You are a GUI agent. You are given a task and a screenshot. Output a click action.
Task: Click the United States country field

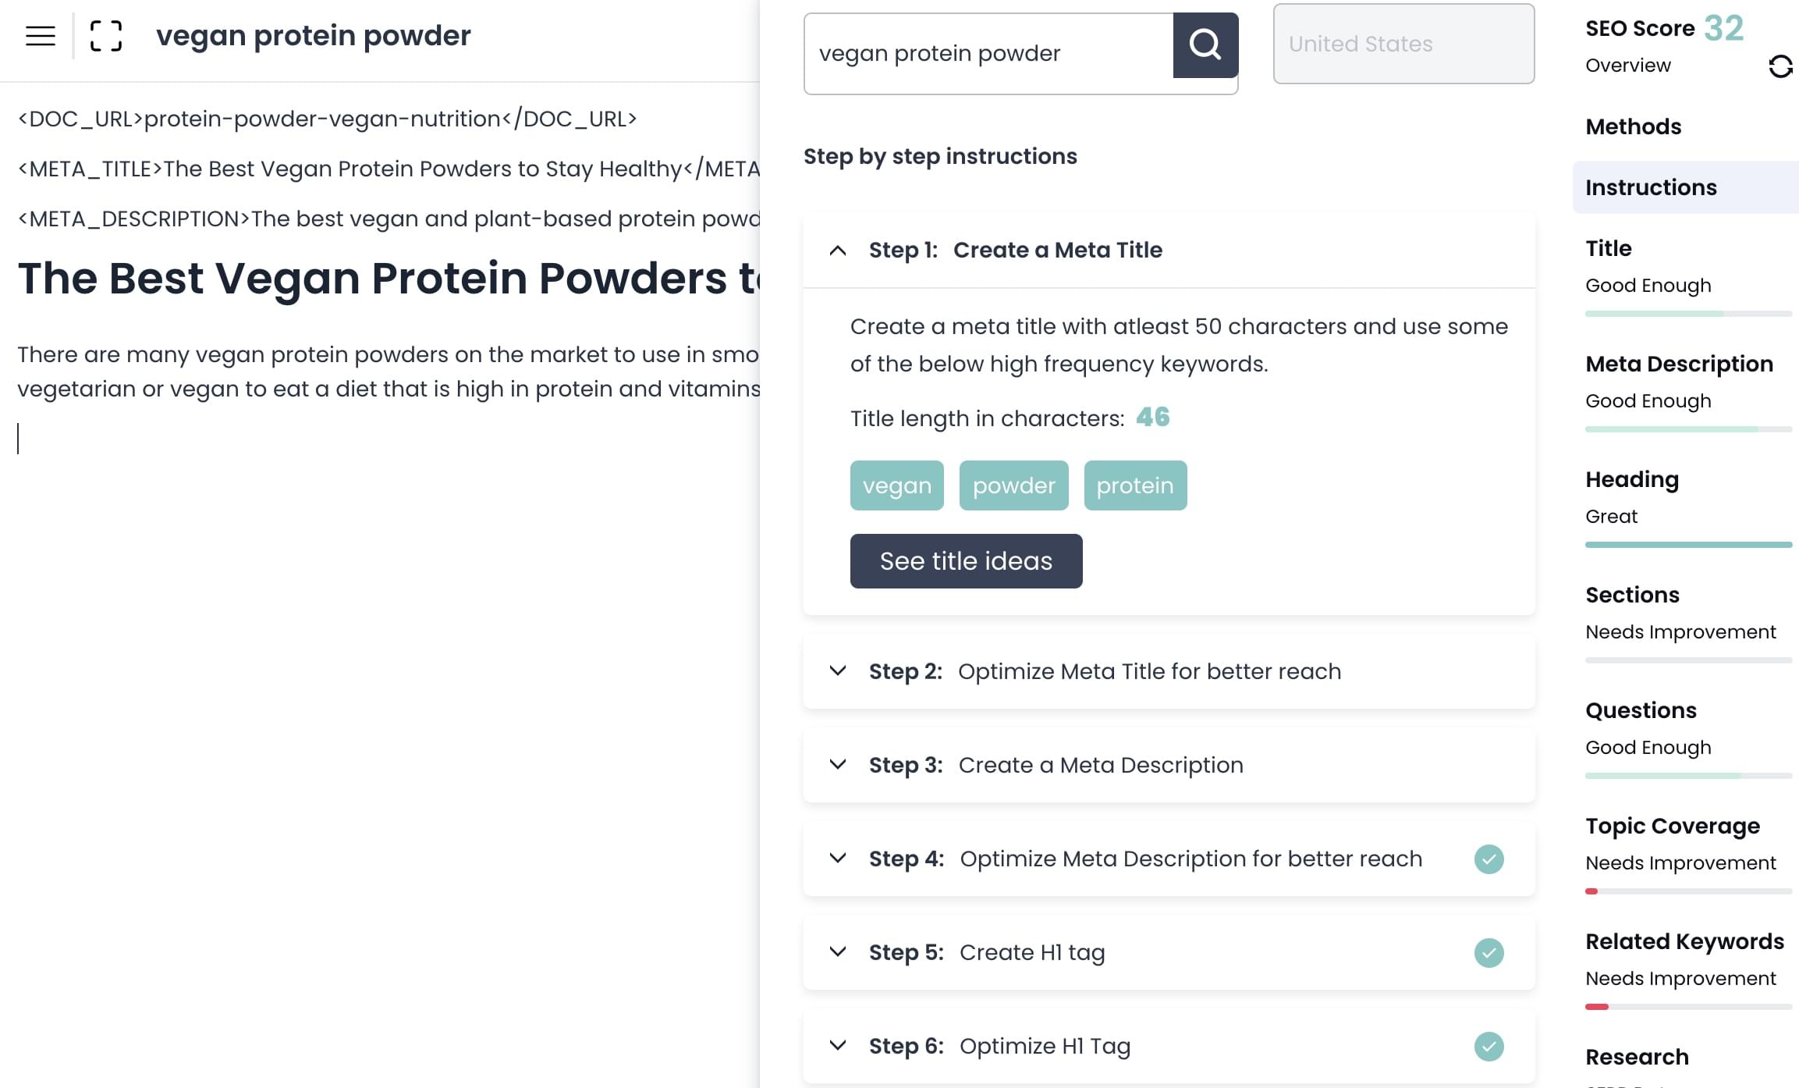[1403, 44]
